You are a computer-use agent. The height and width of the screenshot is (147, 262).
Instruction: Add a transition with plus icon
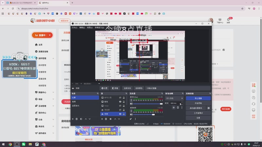(174, 108)
